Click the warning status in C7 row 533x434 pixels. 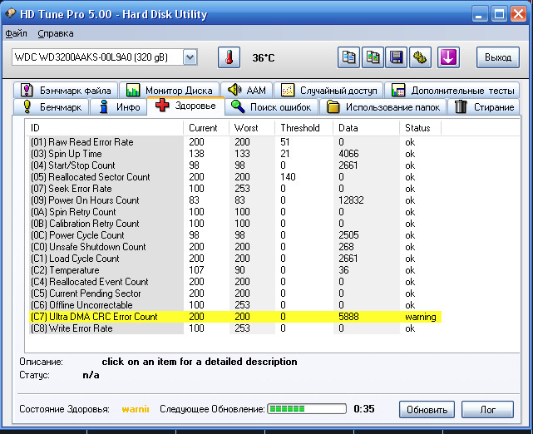(421, 317)
